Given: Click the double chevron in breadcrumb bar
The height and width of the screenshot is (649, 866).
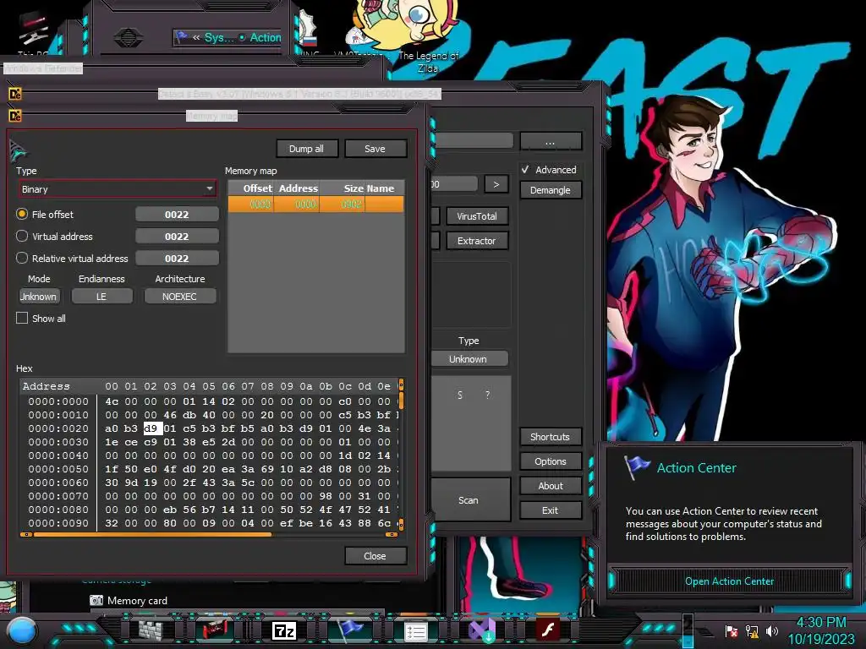Looking at the screenshot, I should pos(196,37).
